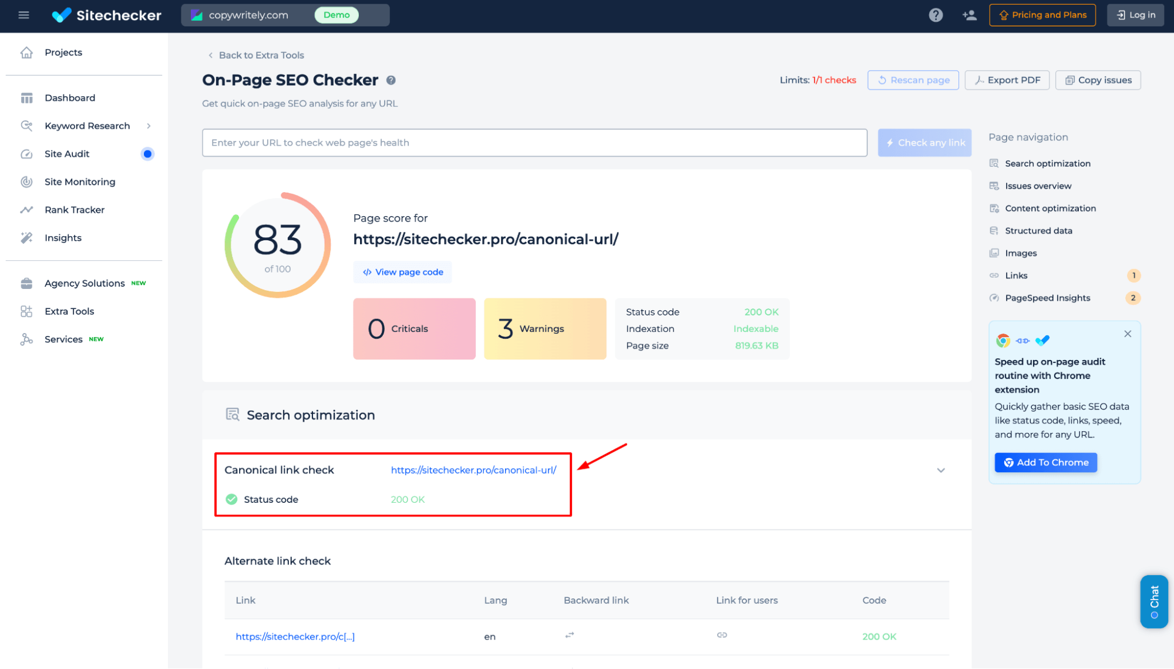Collapse the Canonical link check section

pos(940,470)
